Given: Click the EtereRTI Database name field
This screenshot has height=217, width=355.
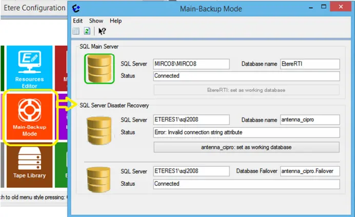Looking at the screenshot, I should pyautogui.click(x=309, y=64).
